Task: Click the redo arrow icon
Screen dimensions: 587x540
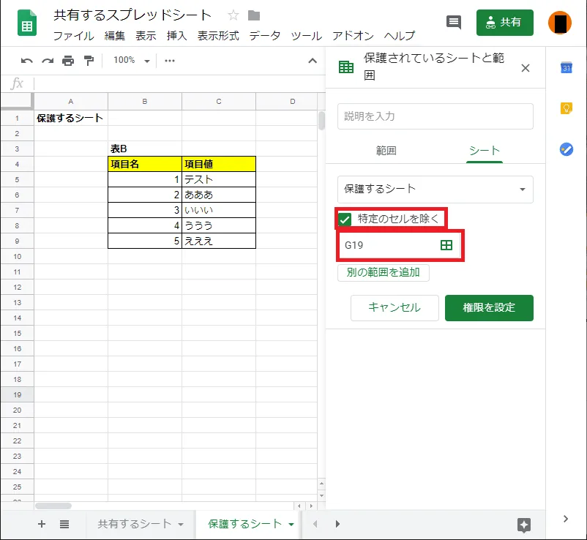Action: pos(48,61)
